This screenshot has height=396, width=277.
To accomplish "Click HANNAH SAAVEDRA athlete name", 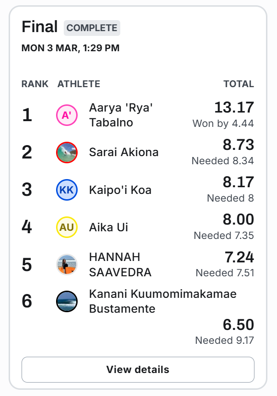I will 120,265.
